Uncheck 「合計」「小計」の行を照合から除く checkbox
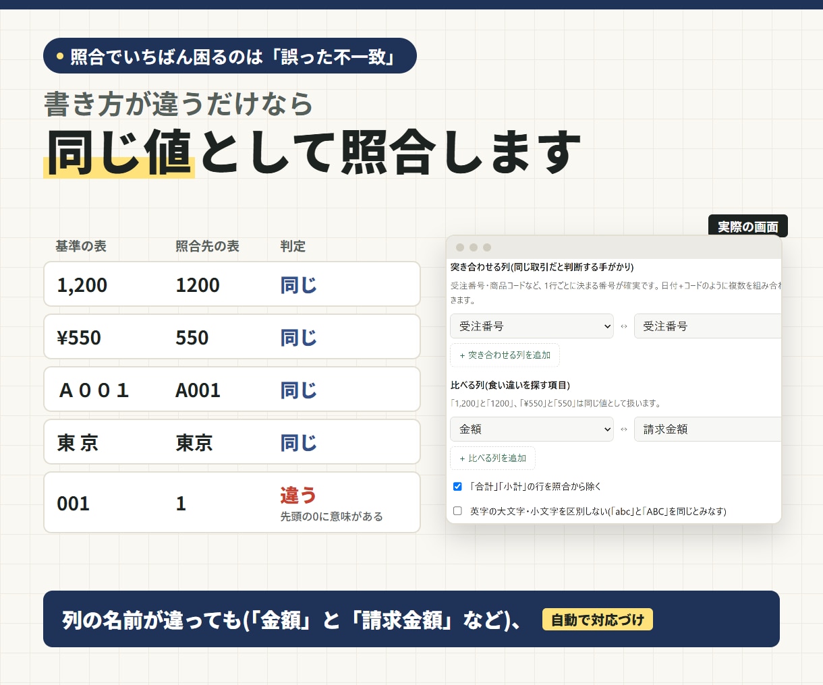Image resolution: width=823 pixels, height=685 pixels. point(457,486)
